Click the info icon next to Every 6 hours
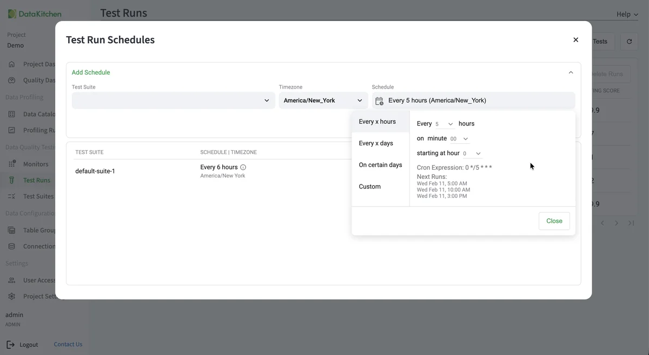This screenshot has width=649, height=355. click(242, 166)
